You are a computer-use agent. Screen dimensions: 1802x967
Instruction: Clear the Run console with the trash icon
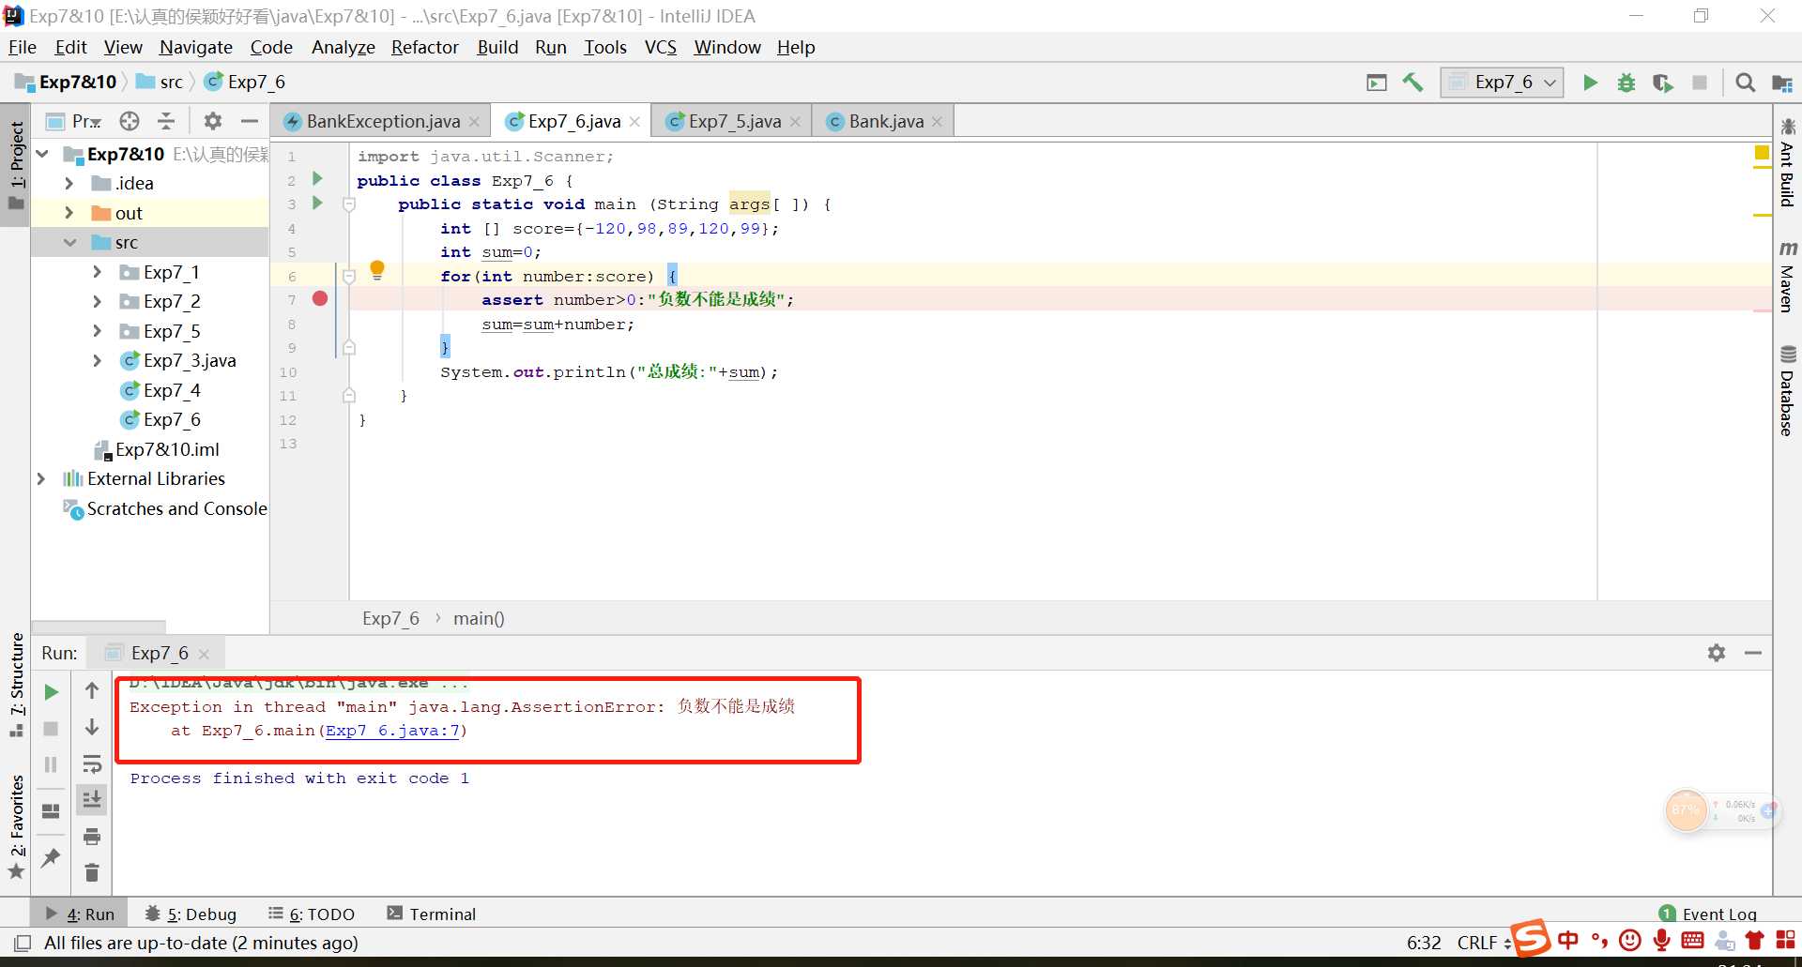[x=92, y=873]
